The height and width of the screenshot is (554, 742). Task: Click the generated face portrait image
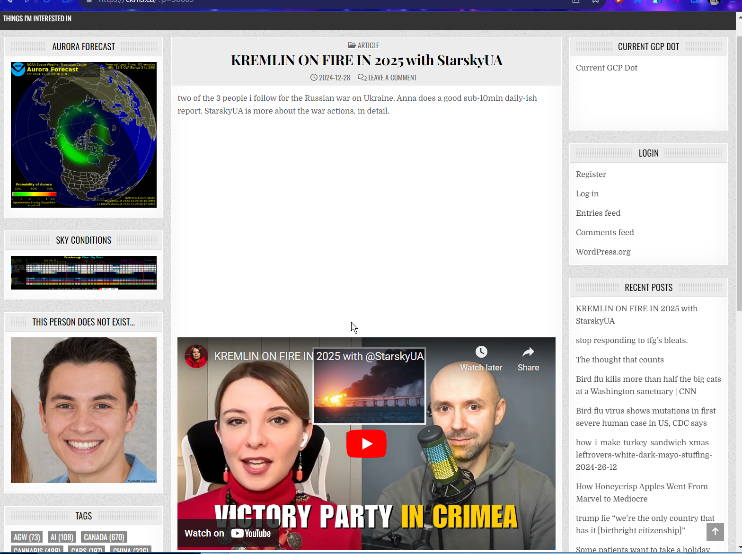84,410
